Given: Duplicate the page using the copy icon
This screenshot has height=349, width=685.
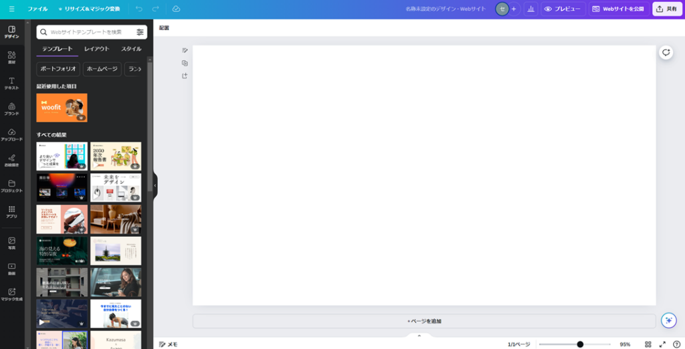Looking at the screenshot, I should click(185, 63).
